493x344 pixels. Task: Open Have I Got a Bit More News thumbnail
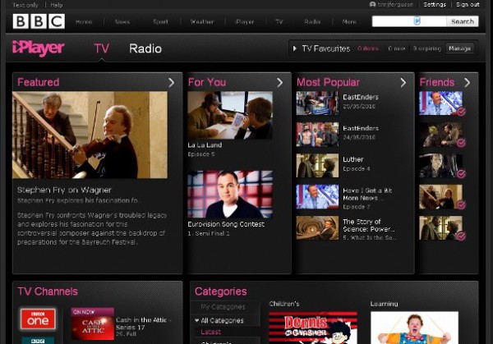pyautogui.click(x=317, y=197)
